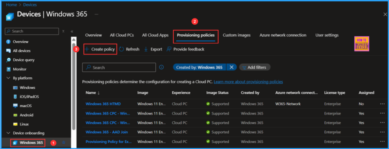The image size is (389, 149).
Task: Click Export in the toolbar
Action: 153,49
